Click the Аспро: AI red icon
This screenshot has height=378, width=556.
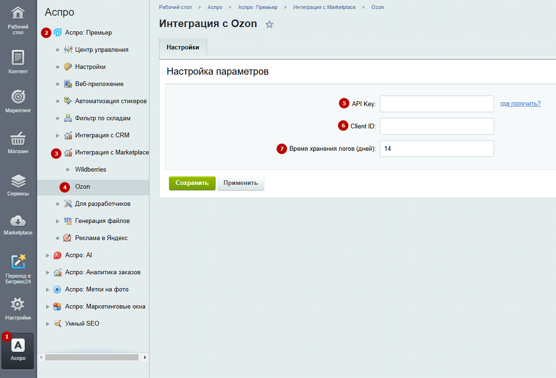coord(58,255)
